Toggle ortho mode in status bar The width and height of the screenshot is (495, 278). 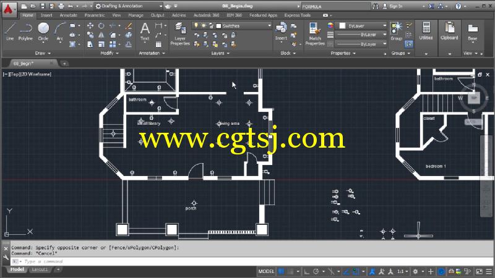click(x=306, y=271)
